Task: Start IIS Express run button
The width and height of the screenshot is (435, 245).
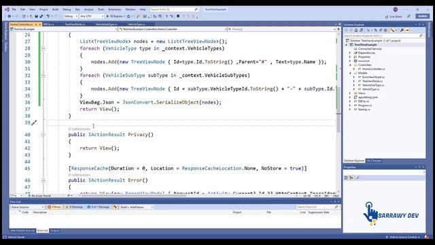Action: 115,16
